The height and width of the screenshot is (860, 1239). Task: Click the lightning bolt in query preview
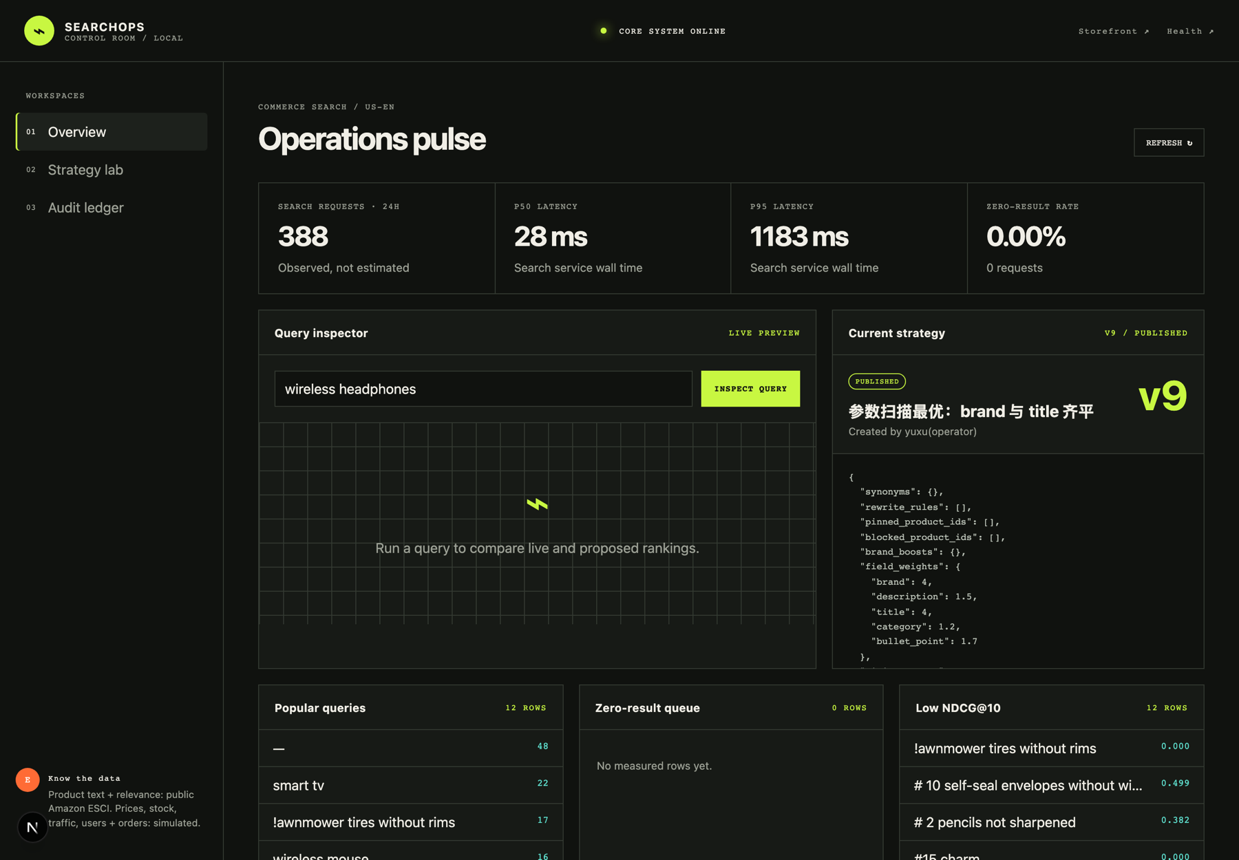coord(537,504)
